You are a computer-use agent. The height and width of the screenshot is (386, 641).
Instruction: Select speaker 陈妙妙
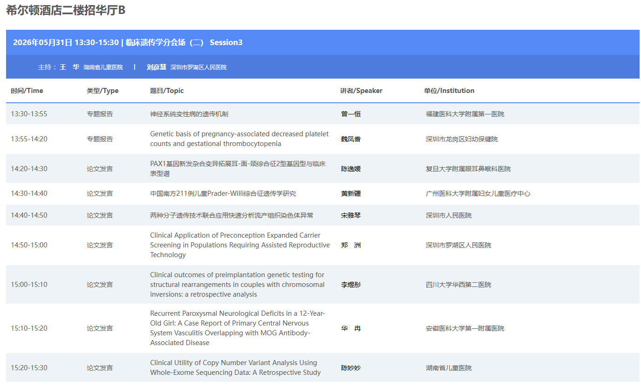(351, 368)
